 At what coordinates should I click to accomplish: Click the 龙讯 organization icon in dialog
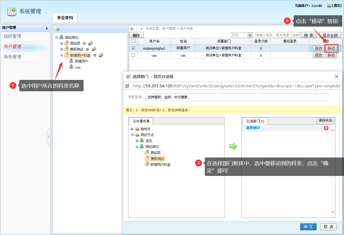click(x=142, y=141)
